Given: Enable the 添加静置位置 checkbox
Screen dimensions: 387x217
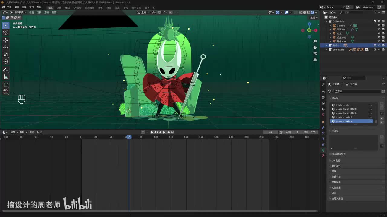Looking at the screenshot, I should tap(330, 154).
